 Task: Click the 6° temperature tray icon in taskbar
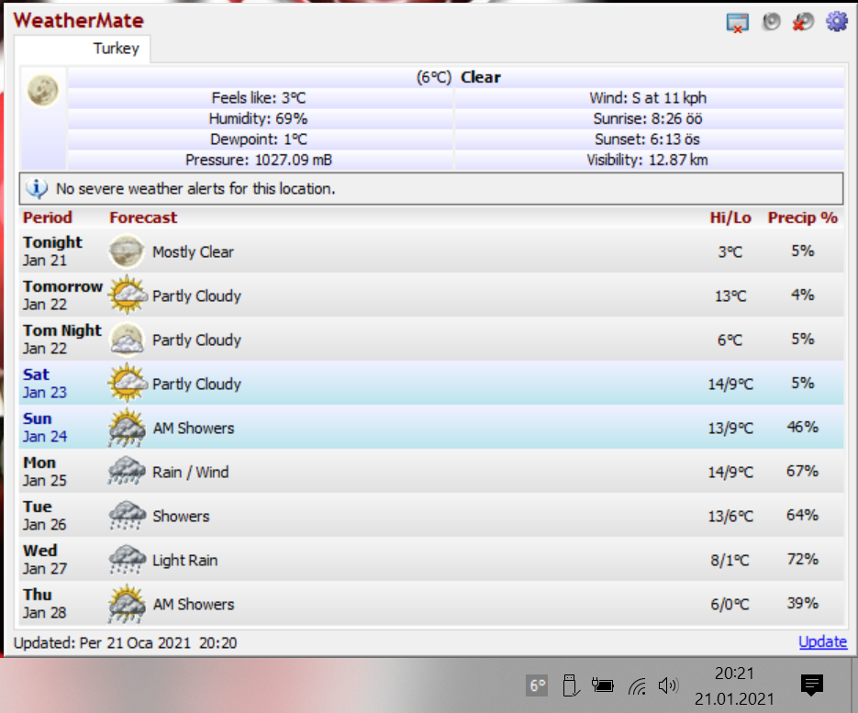click(x=537, y=685)
